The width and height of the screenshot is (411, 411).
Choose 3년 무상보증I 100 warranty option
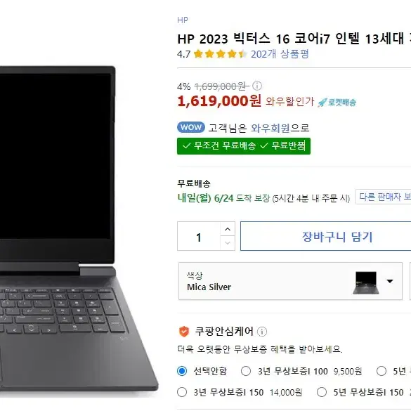pyautogui.click(x=246, y=371)
